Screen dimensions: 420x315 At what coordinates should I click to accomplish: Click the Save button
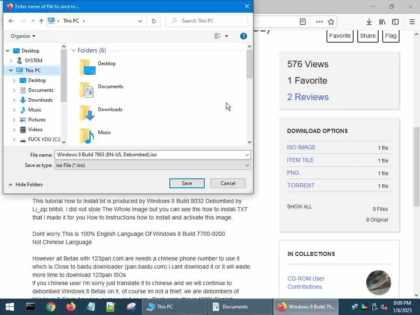pyautogui.click(x=187, y=183)
